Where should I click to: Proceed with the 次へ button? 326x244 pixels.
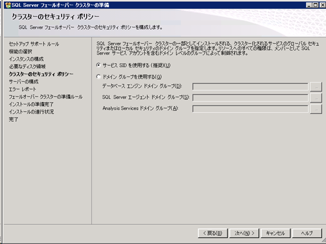(244, 233)
